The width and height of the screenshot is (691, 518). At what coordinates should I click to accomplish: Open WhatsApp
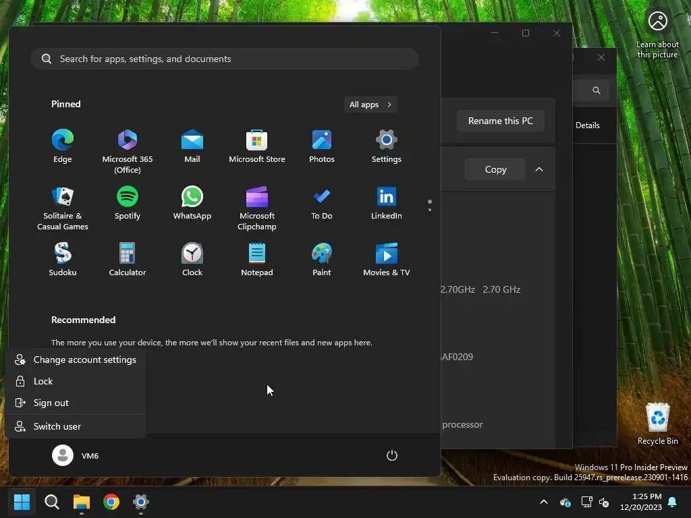(192, 204)
